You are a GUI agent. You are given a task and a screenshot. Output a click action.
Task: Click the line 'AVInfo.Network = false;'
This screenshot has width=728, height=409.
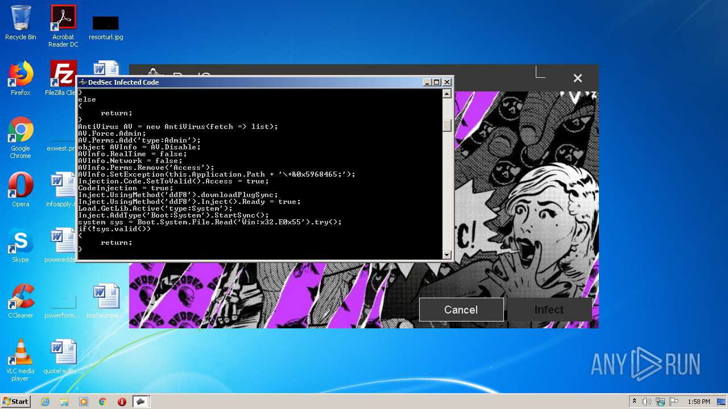click(x=130, y=161)
